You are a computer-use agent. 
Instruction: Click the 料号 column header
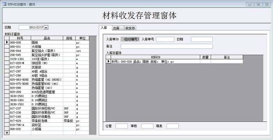[x=20, y=38]
